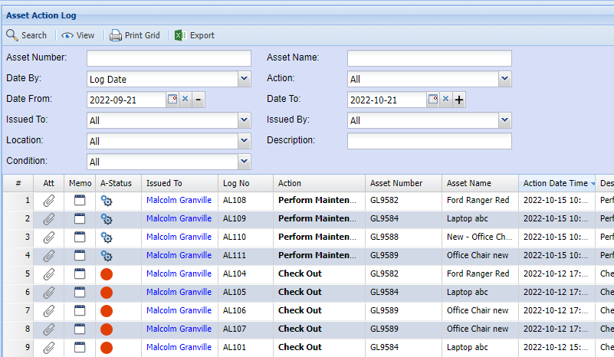Click maintenance gear status icon in row 2
The image size is (614, 357).
pos(107,219)
